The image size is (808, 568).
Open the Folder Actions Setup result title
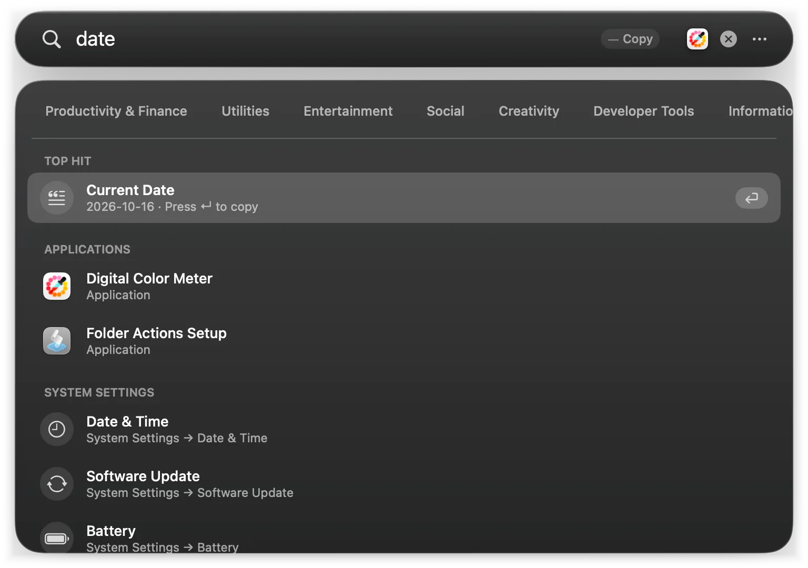[x=156, y=333]
